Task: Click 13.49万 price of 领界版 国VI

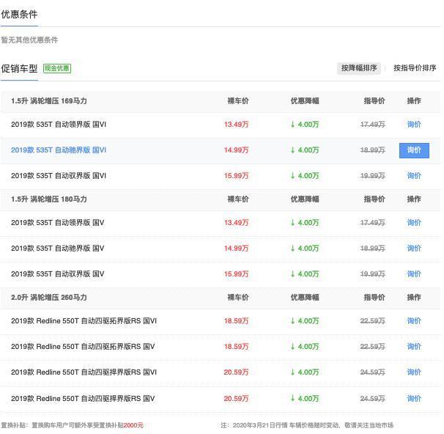Action: pos(236,125)
